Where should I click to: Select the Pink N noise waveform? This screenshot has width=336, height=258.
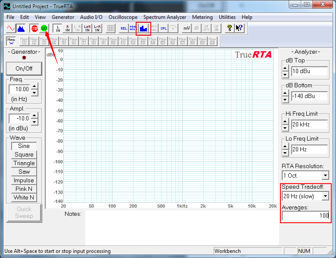[x=24, y=189]
